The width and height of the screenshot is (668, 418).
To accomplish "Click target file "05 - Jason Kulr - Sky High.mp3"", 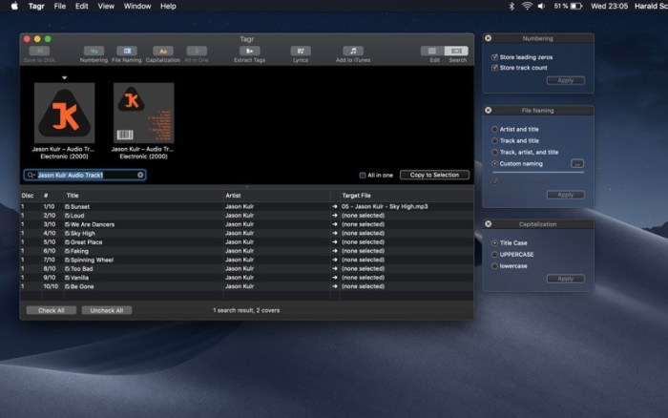I will [385, 207].
